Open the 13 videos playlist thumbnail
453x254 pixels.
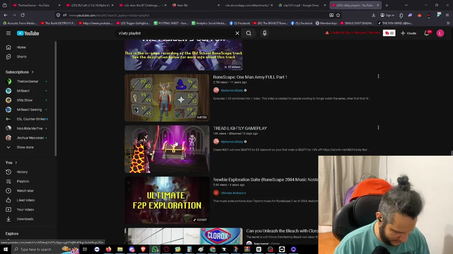click(183, 55)
